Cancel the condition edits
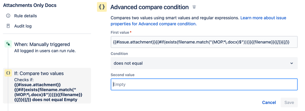305x111 pixels. tap(269, 103)
